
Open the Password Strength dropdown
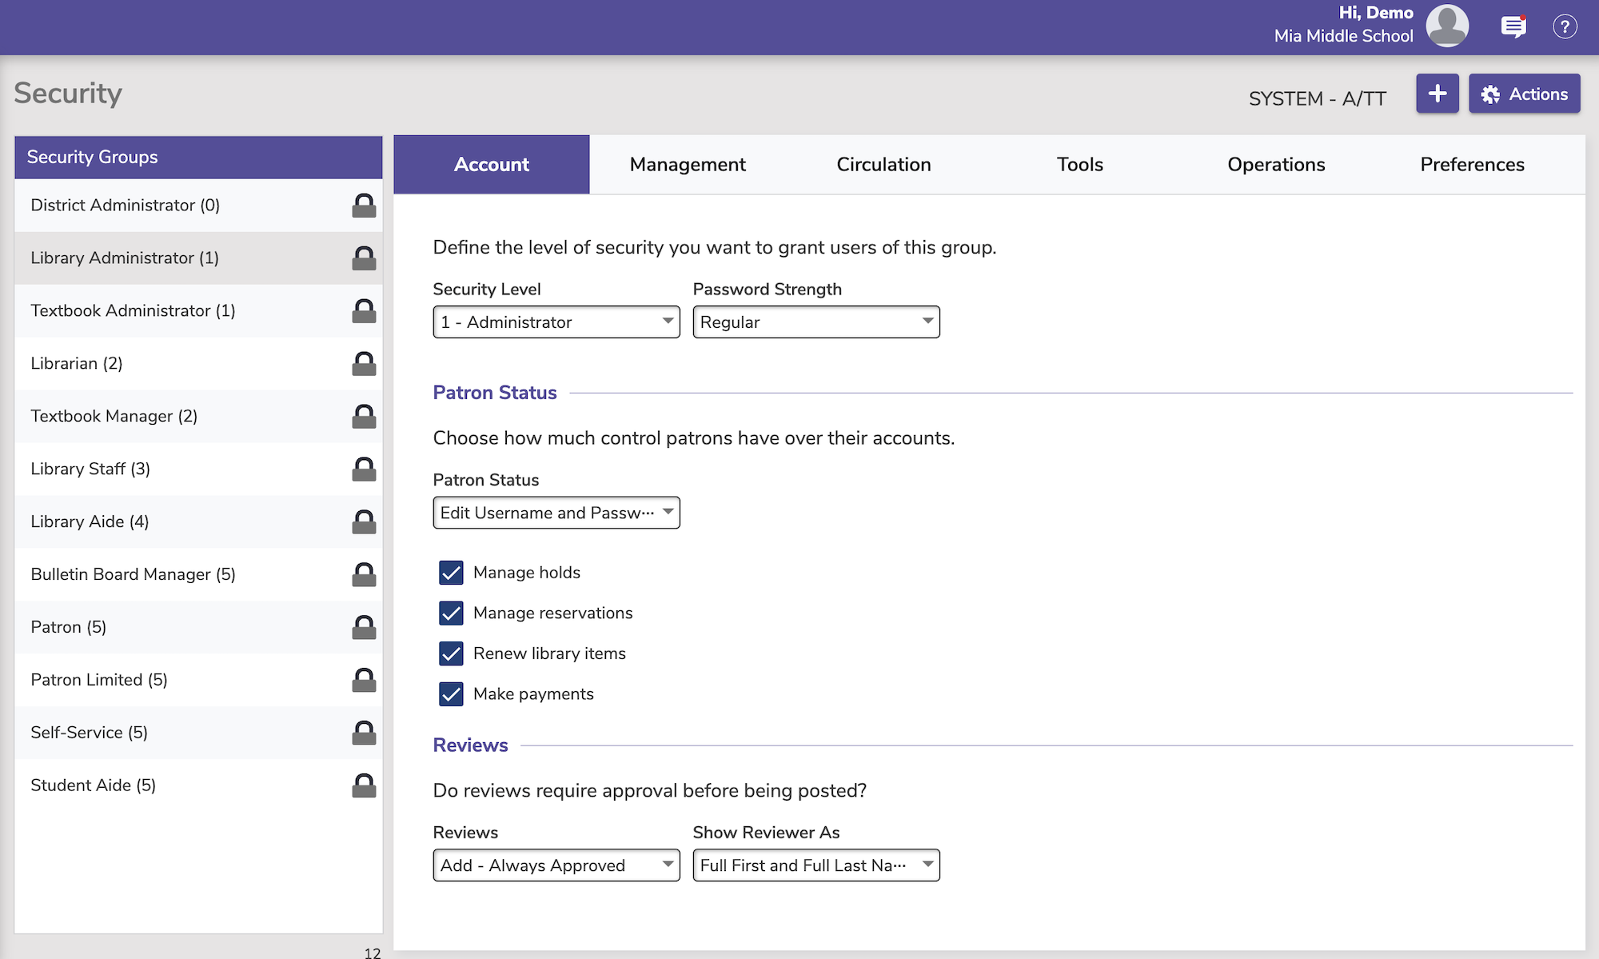point(815,322)
